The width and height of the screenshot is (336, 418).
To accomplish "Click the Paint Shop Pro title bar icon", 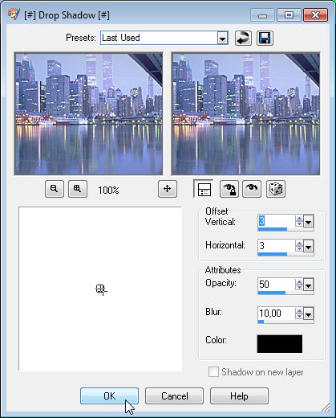I will (14, 14).
